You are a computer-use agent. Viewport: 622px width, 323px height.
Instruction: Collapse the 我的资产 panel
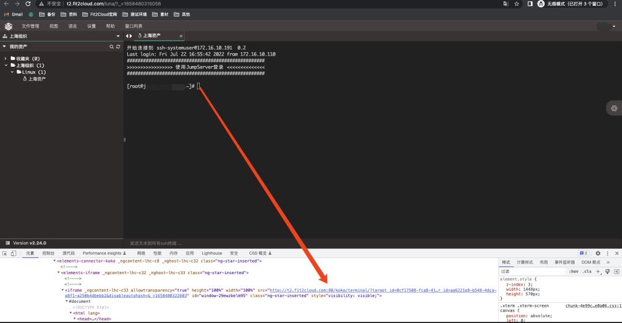tap(5, 47)
